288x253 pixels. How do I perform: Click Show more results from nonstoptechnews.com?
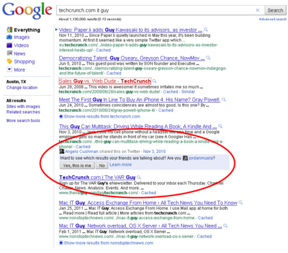coord(108,243)
